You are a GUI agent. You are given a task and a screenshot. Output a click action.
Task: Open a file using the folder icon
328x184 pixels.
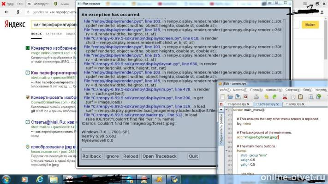coord(230,97)
